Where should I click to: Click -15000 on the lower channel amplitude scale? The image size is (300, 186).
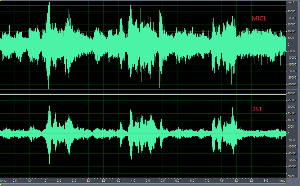(291, 153)
